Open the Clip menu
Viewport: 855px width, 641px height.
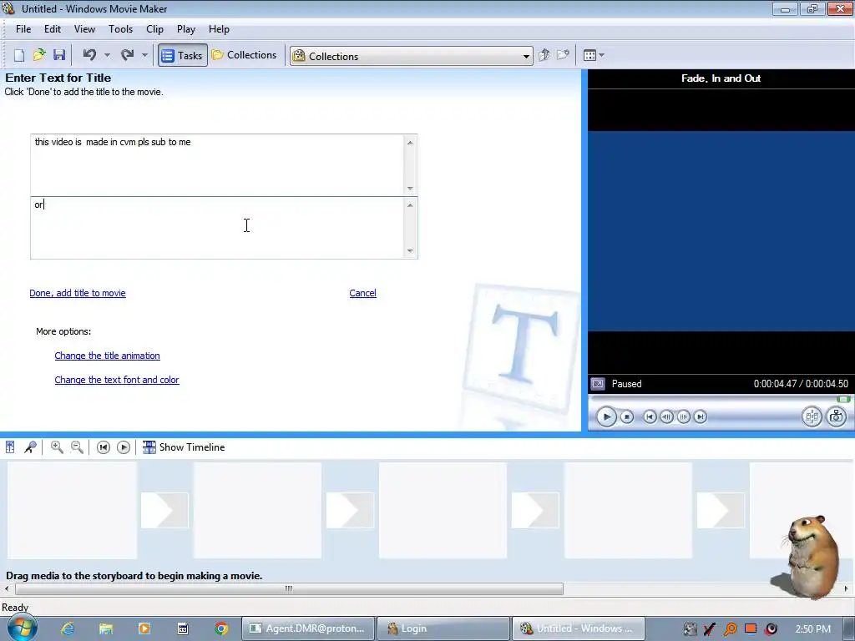(x=154, y=29)
